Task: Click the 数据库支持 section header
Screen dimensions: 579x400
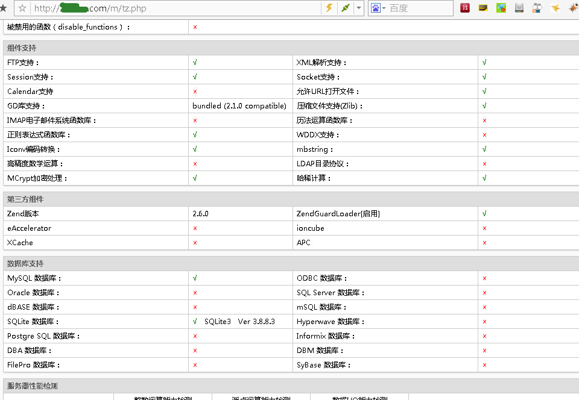Action: click(25, 264)
